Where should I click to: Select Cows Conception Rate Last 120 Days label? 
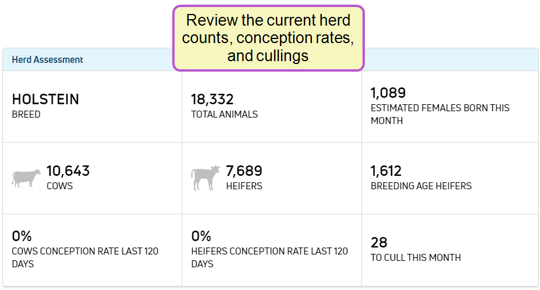[85, 257]
